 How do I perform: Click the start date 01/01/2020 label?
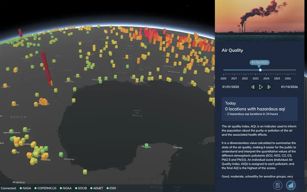point(231,87)
